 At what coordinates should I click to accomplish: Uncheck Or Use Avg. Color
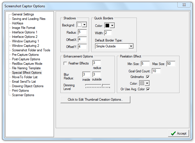148,89
